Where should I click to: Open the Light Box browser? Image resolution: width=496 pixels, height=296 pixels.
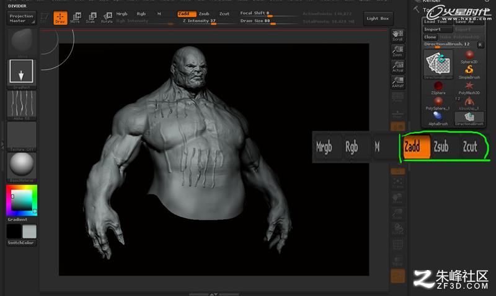pos(378,19)
